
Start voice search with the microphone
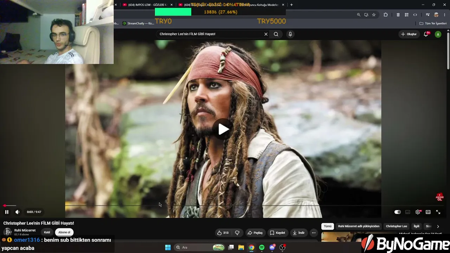290,34
